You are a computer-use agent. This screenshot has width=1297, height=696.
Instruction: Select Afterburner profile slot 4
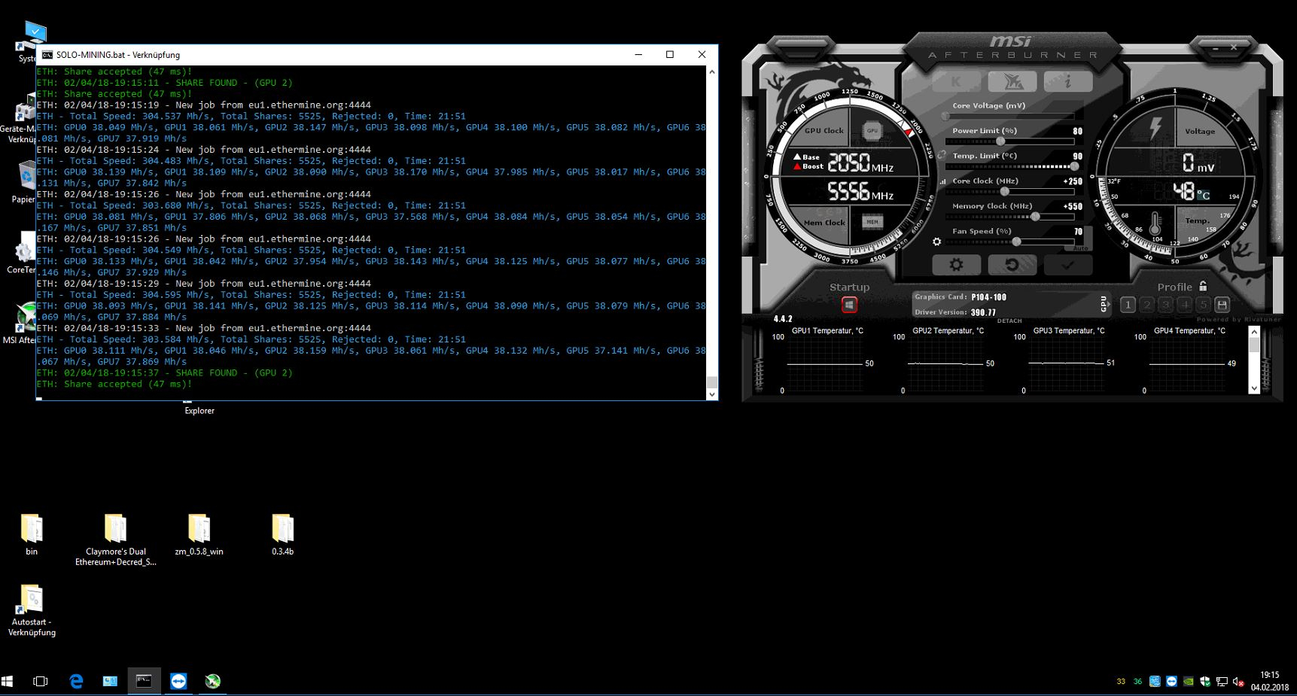coord(1185,305)
